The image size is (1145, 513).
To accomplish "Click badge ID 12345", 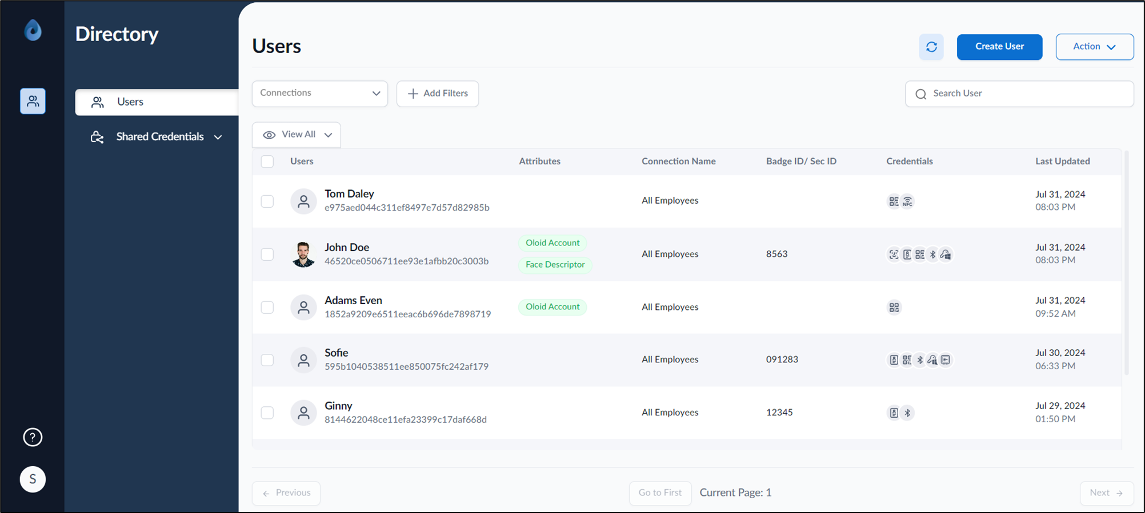I will tap(779, 413).
